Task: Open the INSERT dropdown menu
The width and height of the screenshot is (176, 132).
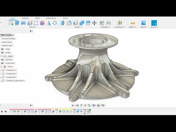Action: (x=143, y=27)
